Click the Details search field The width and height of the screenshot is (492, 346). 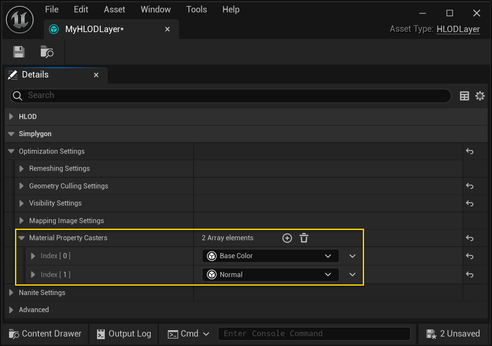[x=232, y=95]
